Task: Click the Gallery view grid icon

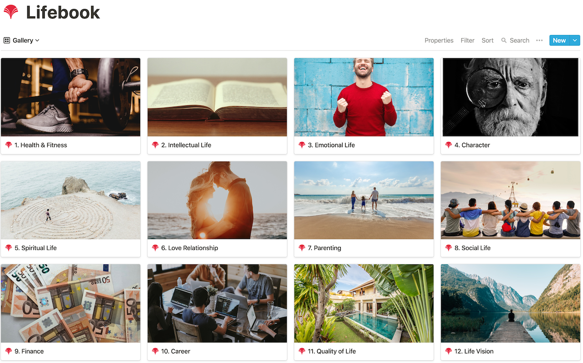Action: [7, 40]
